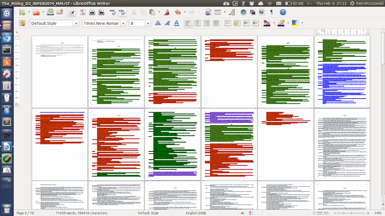Decrease paragraph indent
This screenshot has width=385, height=216.
246,23
